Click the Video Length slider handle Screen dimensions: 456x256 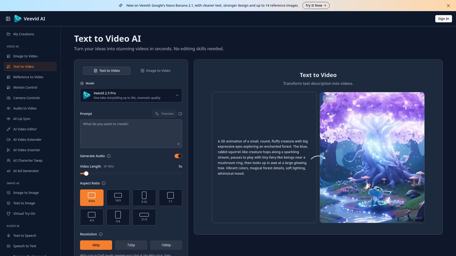tap(86, 174)
